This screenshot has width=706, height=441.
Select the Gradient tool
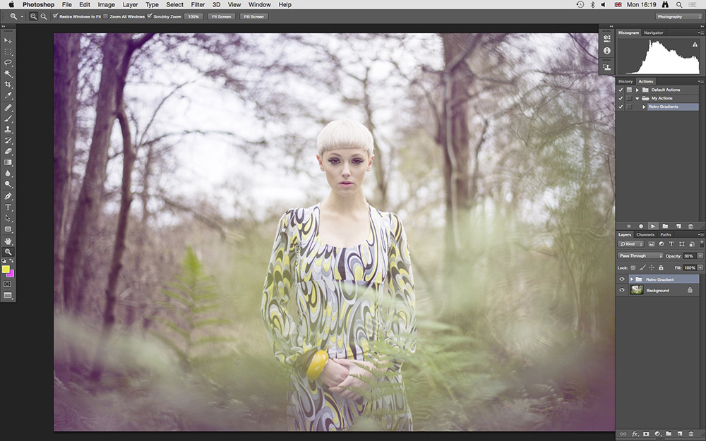pos(8,162)
